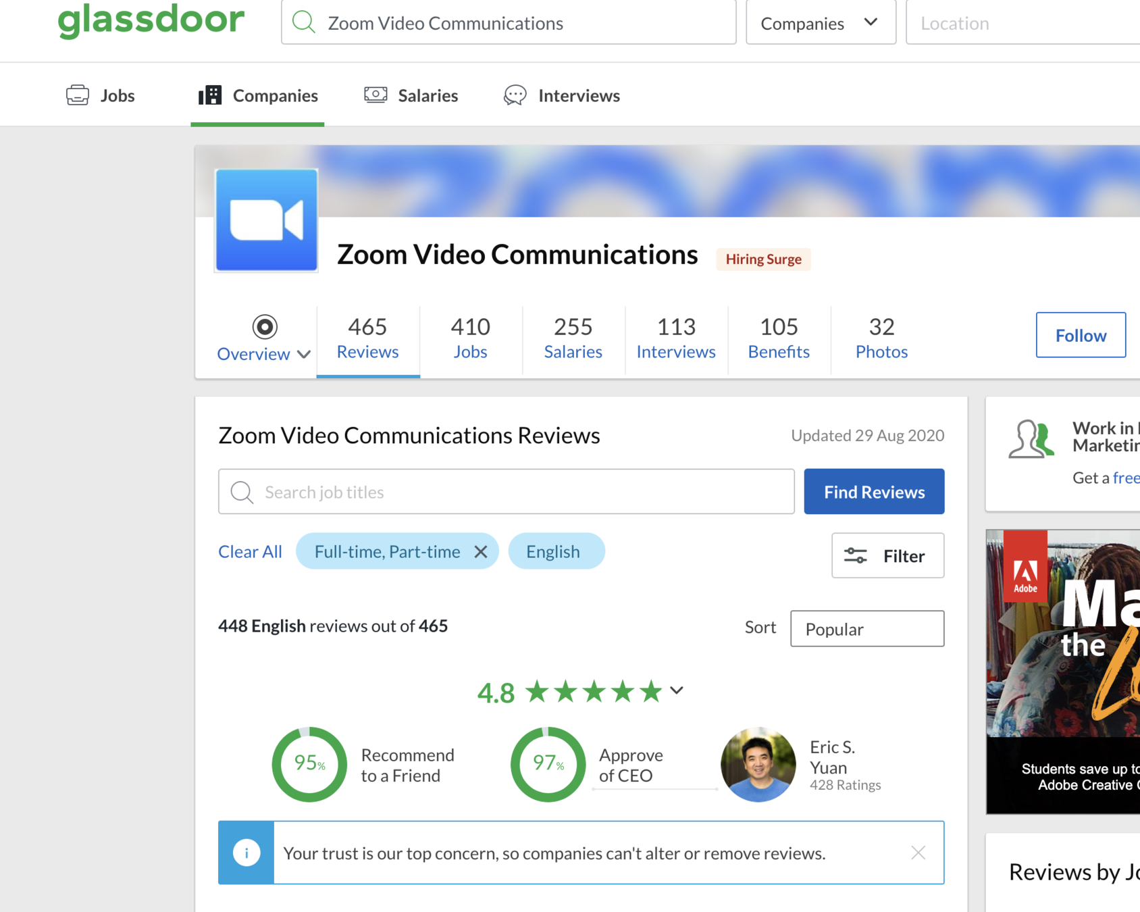Viewport: 1140px width, 912px height.
Task: Click the Search job titles field
Action: [506, 492]
